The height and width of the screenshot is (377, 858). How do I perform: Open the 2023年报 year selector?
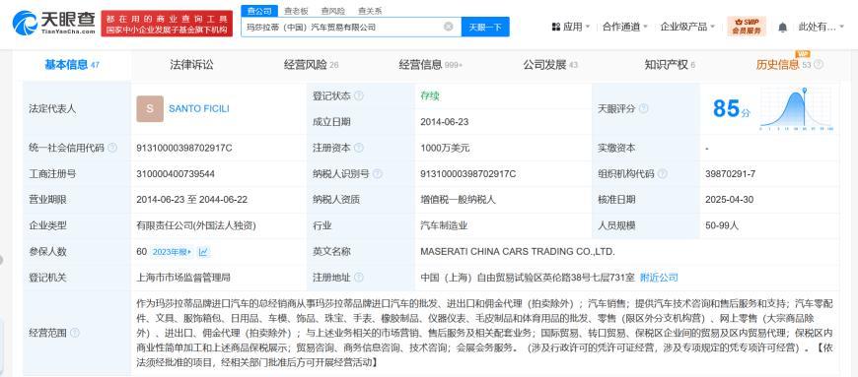[172, 252]
